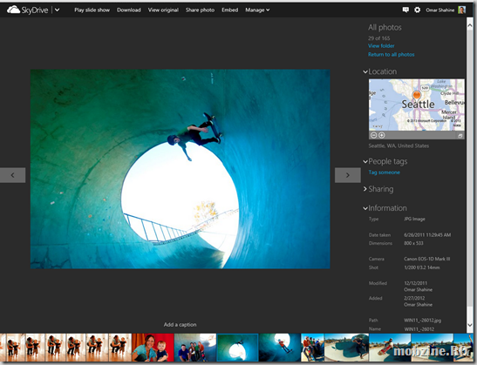Open the Manage dropdown menu
The width and height of the screenshot is (477, 365).
257,10
